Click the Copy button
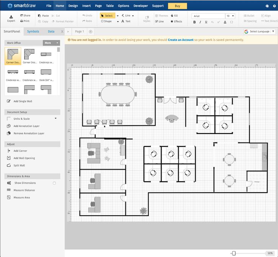 [x=43, y=21]
